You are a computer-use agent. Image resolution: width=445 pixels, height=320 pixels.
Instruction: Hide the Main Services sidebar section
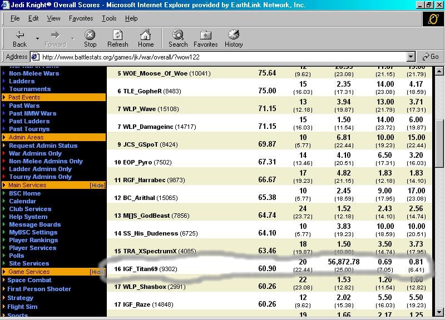[97, 185]
